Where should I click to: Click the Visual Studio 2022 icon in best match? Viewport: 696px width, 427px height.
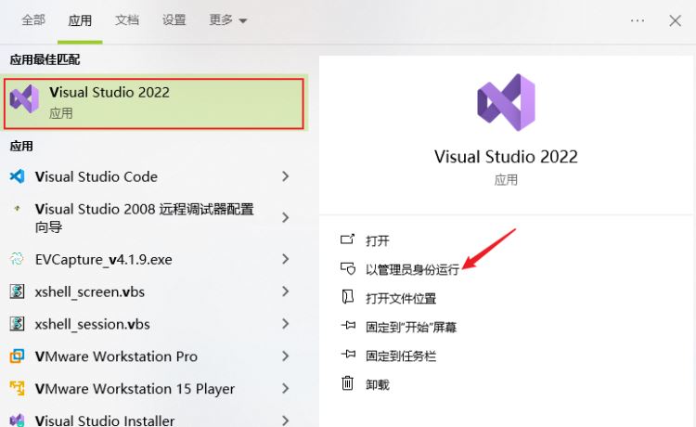(24, 99)
